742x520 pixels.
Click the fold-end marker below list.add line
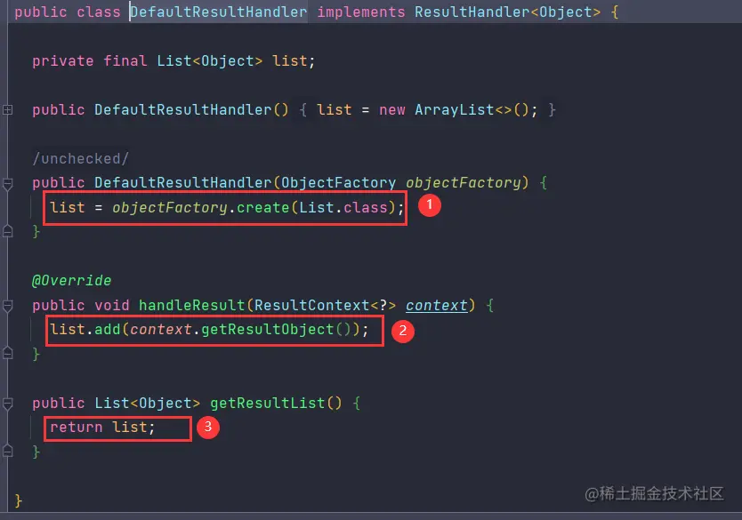7,353
